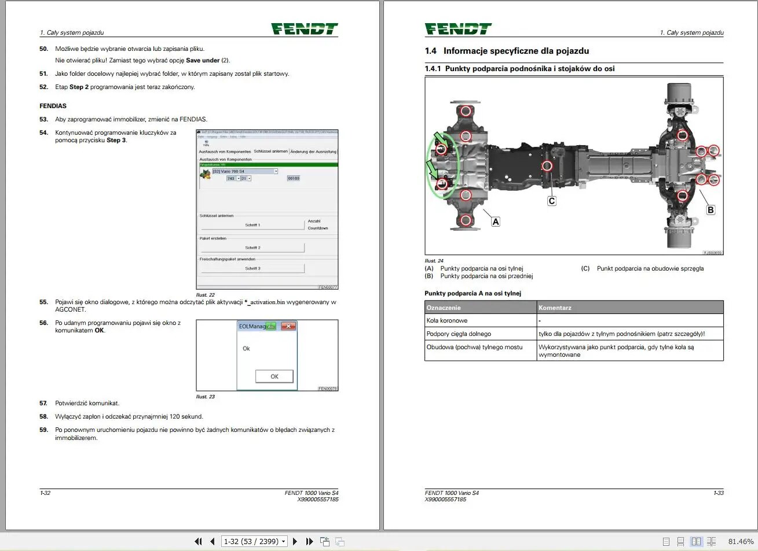The width and height of the screenshot is (758, 551).
Task: Click Austausch von Komponenten tab in illustration
Action: pyautogui.click(x=225, y=151)
